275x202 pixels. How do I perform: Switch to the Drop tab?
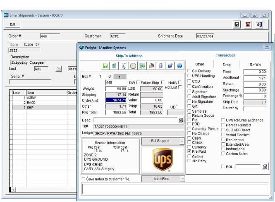point(227,65)
